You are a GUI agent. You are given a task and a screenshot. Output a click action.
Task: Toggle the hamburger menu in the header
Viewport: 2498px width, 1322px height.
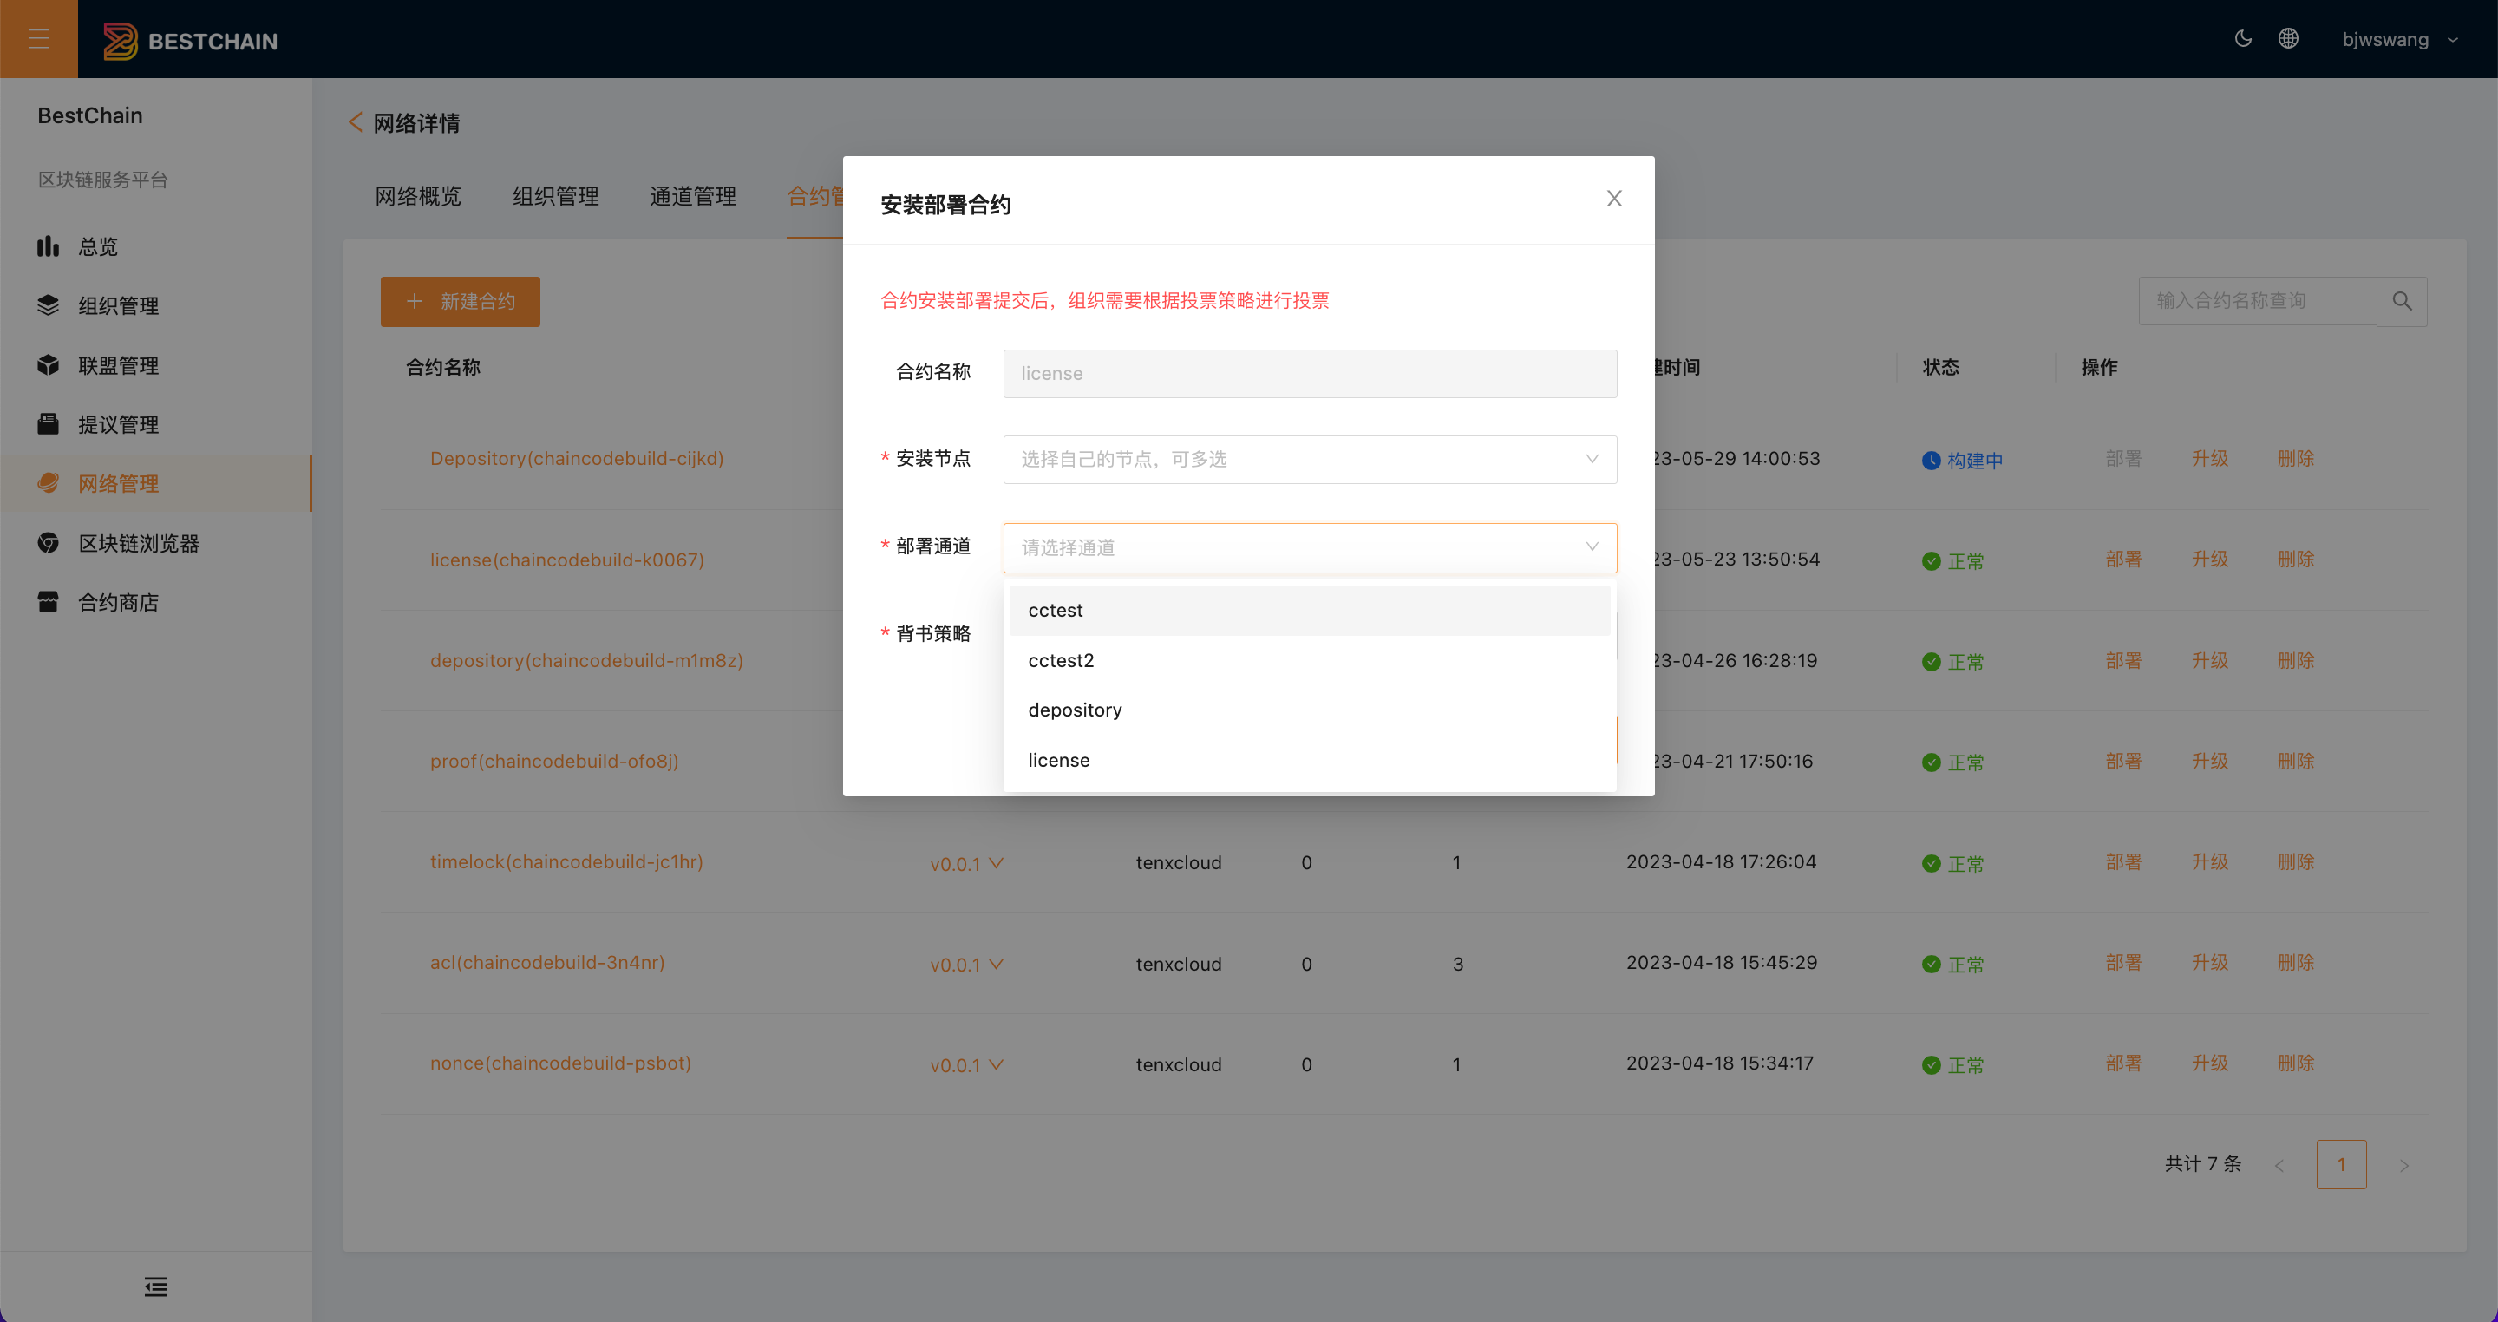point(39,39)
